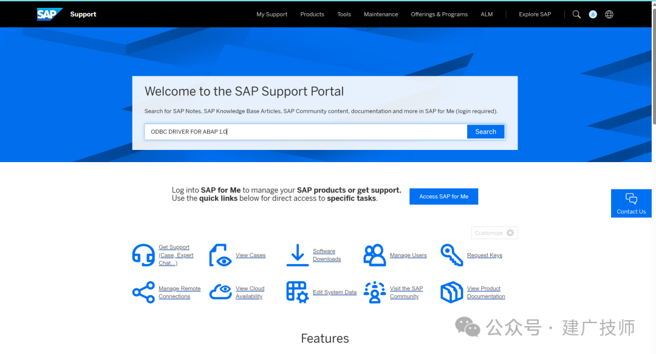Click the Edit System Data grid-gear icon
Screen dimensions: 656x354
[x=298, y=292]
